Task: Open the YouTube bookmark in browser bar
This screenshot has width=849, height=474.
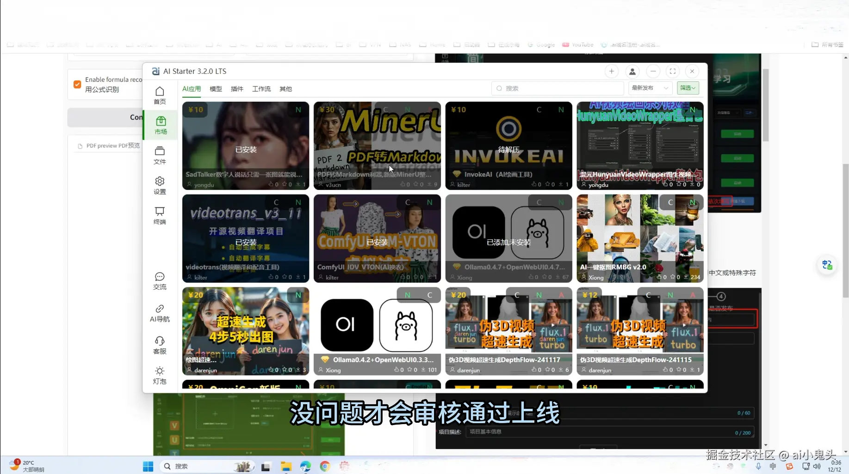Action: tap(578, 45)
